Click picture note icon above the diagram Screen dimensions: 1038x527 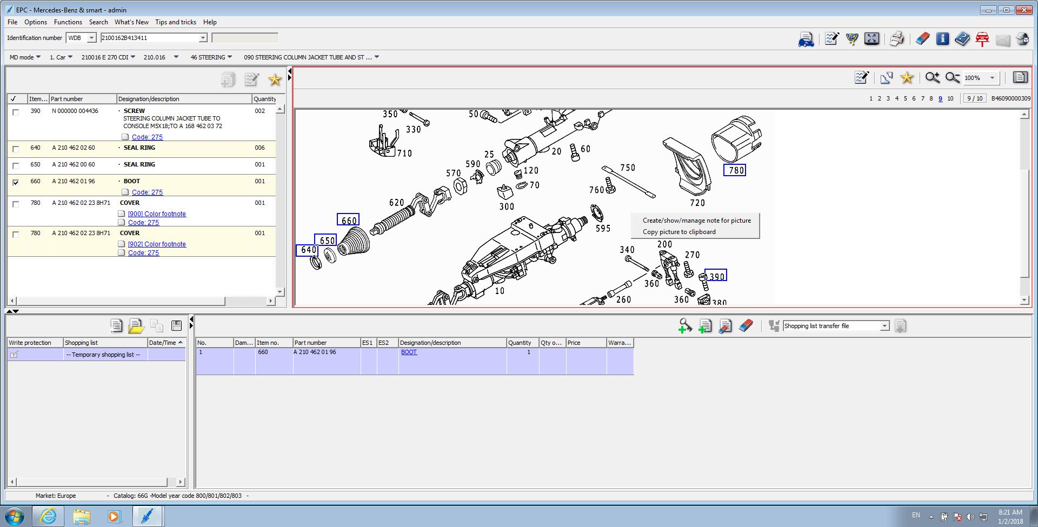click(x=862, y=78)
